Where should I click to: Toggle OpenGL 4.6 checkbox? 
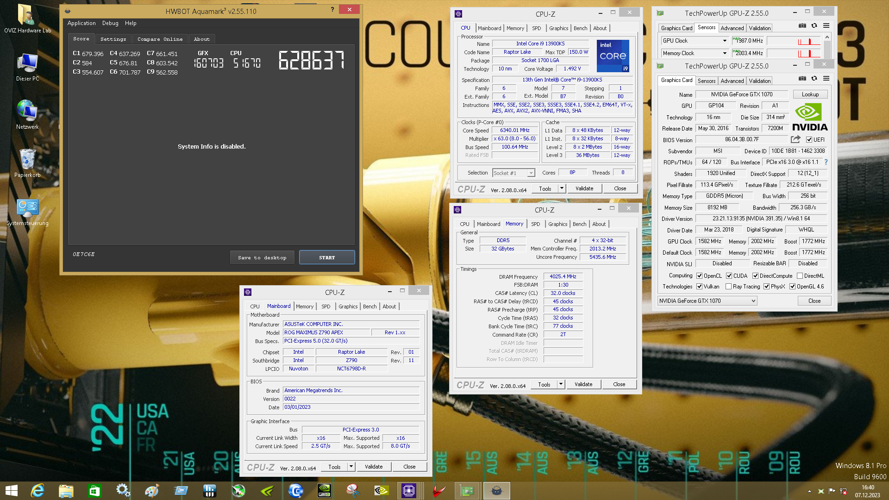(x=792, y=287)
